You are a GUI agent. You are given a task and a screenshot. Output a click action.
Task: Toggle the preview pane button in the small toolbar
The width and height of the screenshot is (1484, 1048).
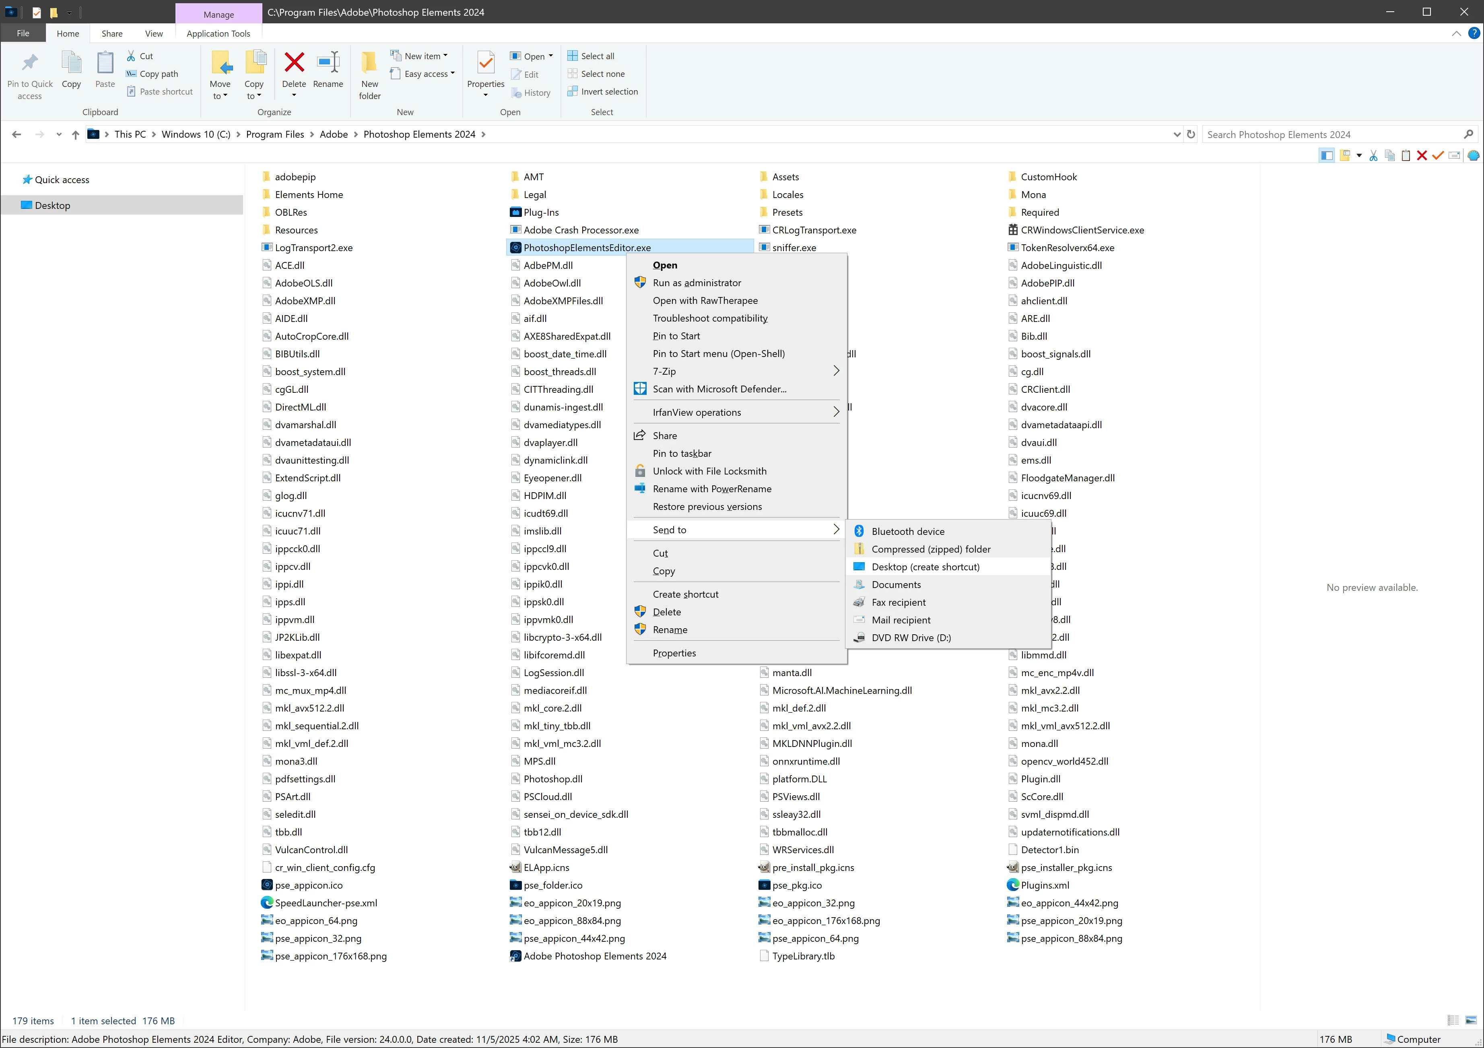1326,156
